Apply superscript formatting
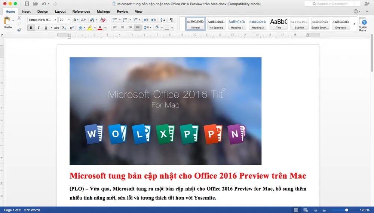 click(x=71, y=28)
